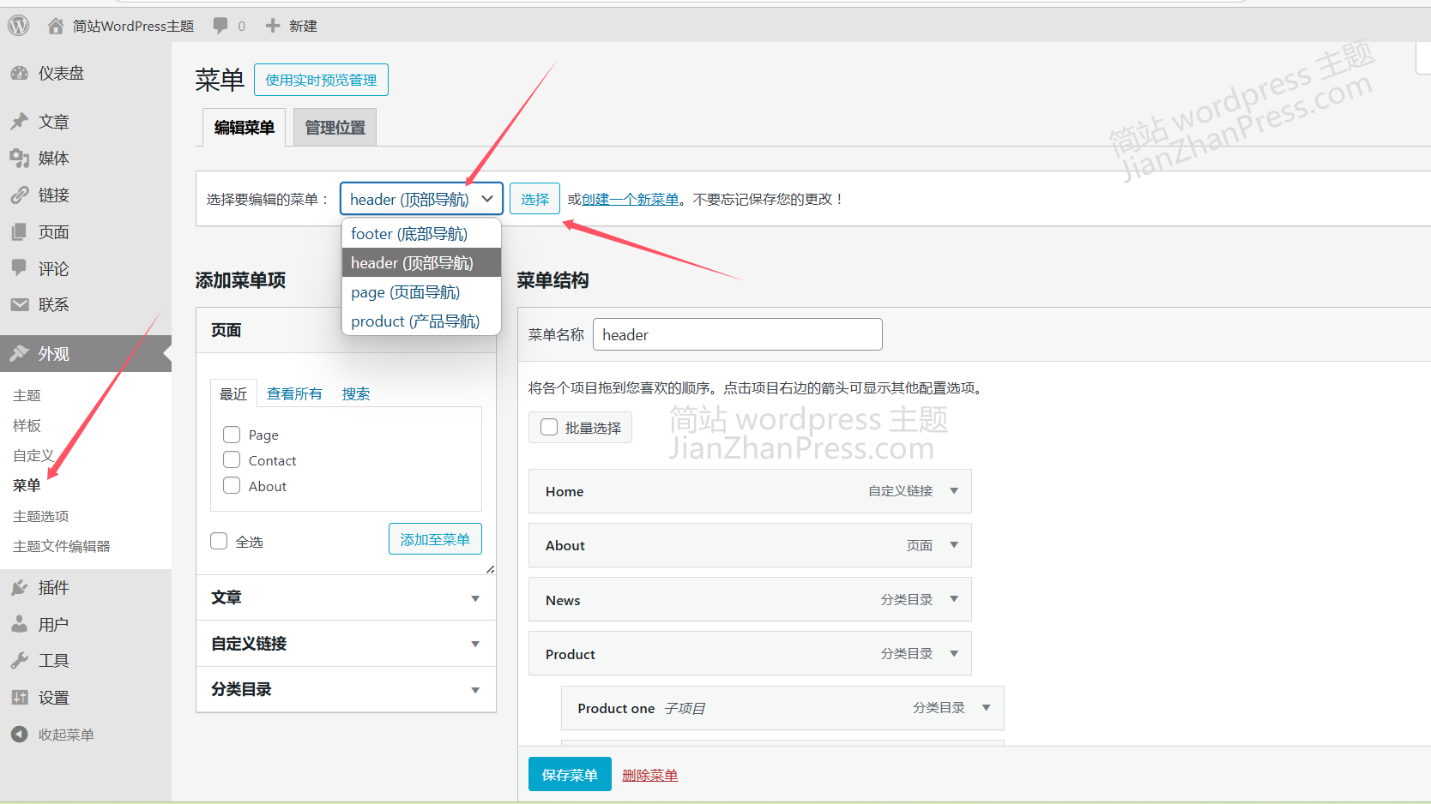Open the 插件 plugin icon

[20, 588]
